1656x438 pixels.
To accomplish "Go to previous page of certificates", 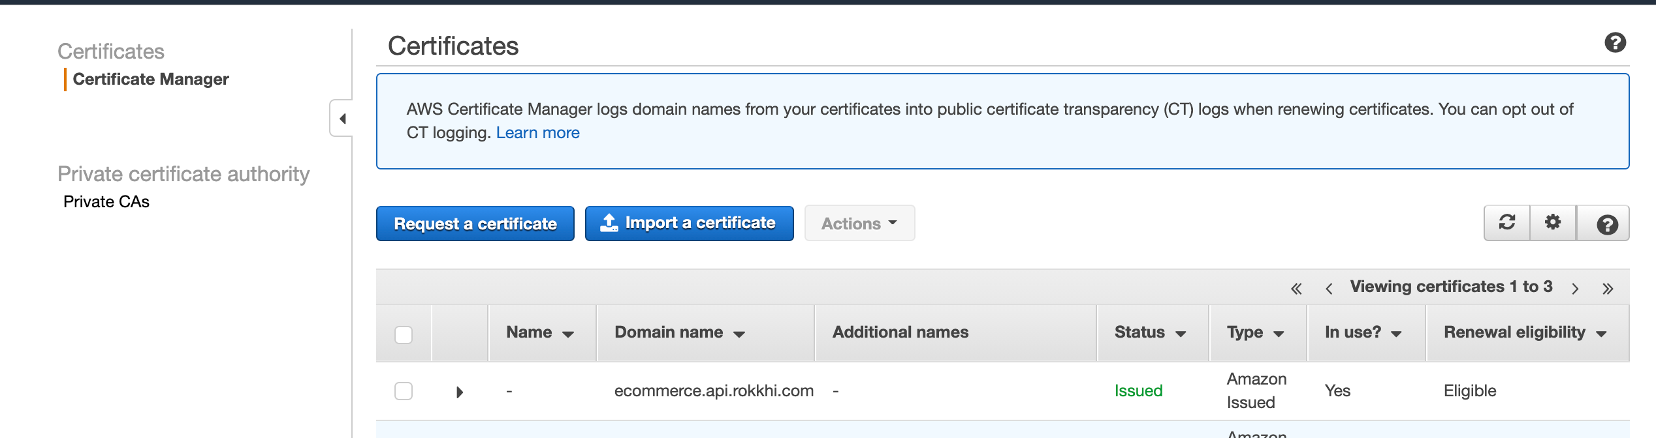I will pyautogui.click(x=1329, y=289).
